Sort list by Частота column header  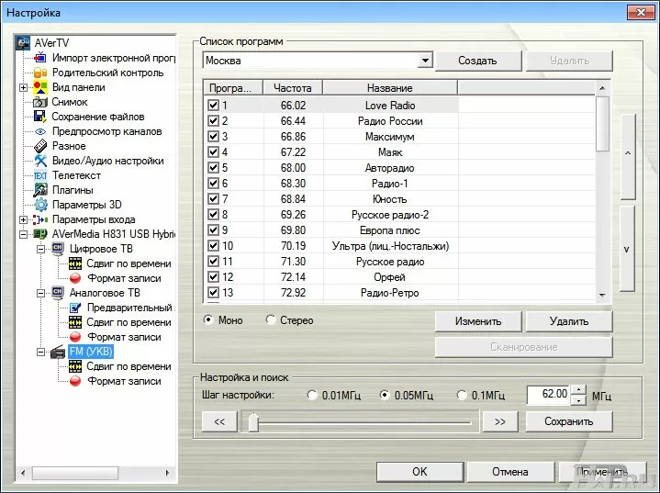pyautogui.click(x=293, y=88)
